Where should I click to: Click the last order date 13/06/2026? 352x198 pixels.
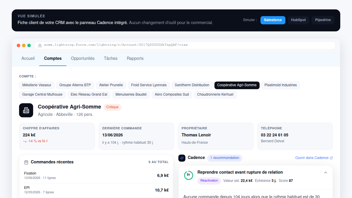click(x=112, y=135)
